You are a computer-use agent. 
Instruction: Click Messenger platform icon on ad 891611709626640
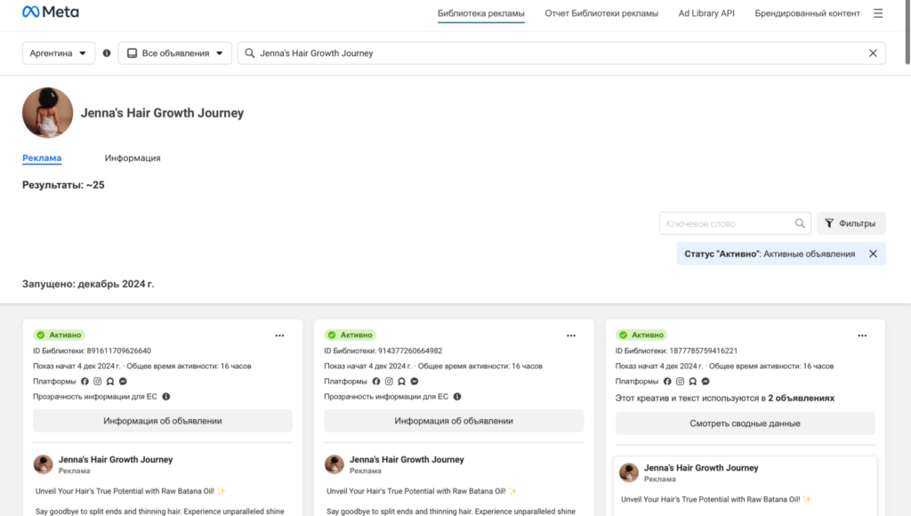[123, 381]
